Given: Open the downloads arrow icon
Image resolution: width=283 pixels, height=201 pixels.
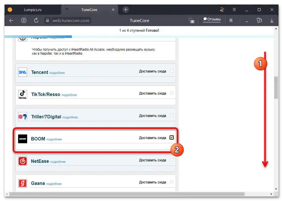Looking at the screenshot, I should 272,21.
